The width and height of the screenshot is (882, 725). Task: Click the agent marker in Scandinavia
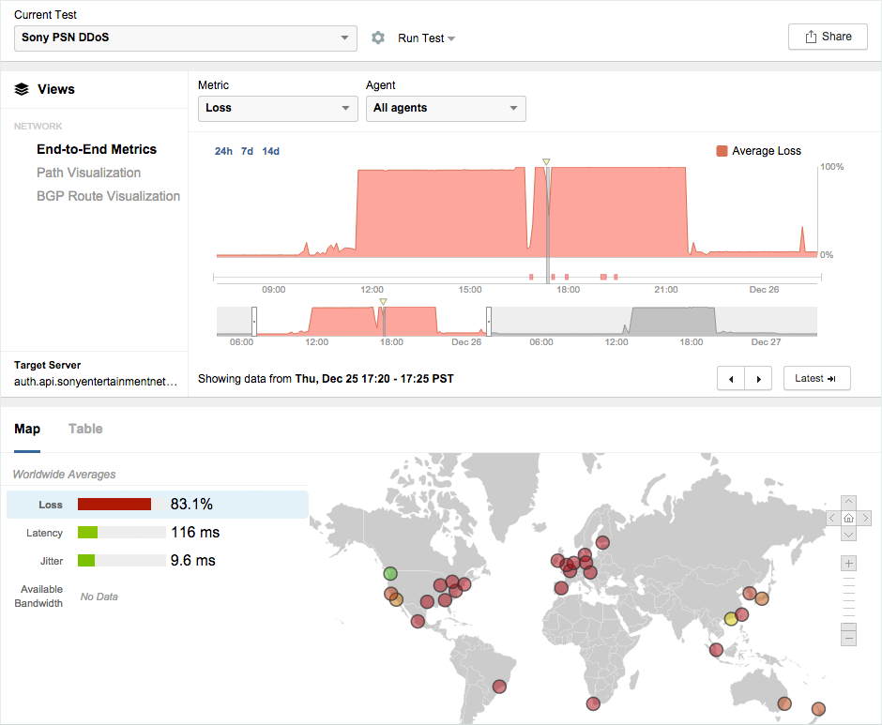(602, 543)
